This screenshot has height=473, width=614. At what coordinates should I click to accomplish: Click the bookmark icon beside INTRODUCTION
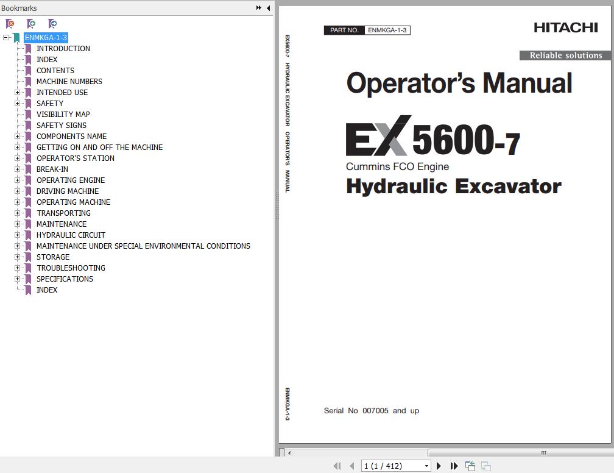[28, 49]
